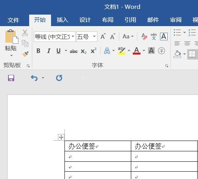
Task: Apply text effects with outlined A
Action: coord(107,51)
